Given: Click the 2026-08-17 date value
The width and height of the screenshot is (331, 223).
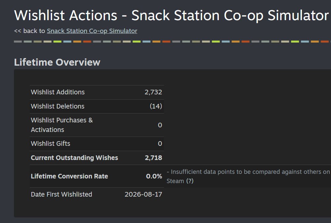Looking at the screenshot, I should 143,194.
